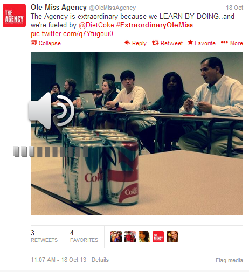Screen dimensions: 249x272
Task: Collapse the expanded tweet
Action: [x=46, y=43]
